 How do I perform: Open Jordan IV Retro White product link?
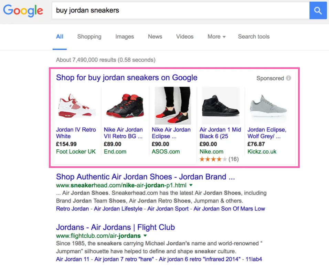point(76,133)
